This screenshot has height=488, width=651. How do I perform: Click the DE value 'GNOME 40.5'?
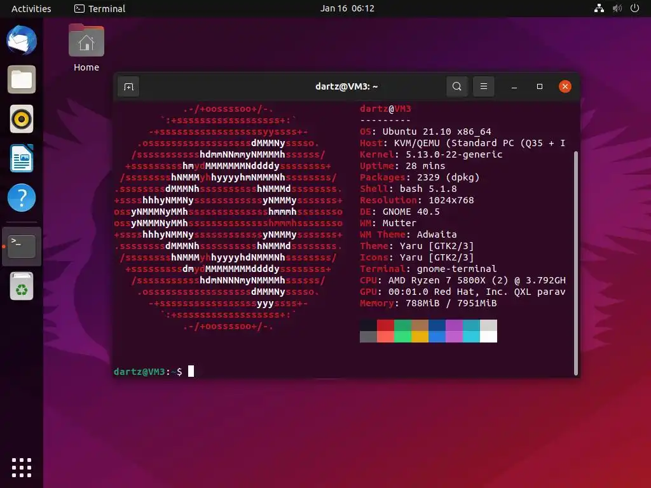[411, 212]
